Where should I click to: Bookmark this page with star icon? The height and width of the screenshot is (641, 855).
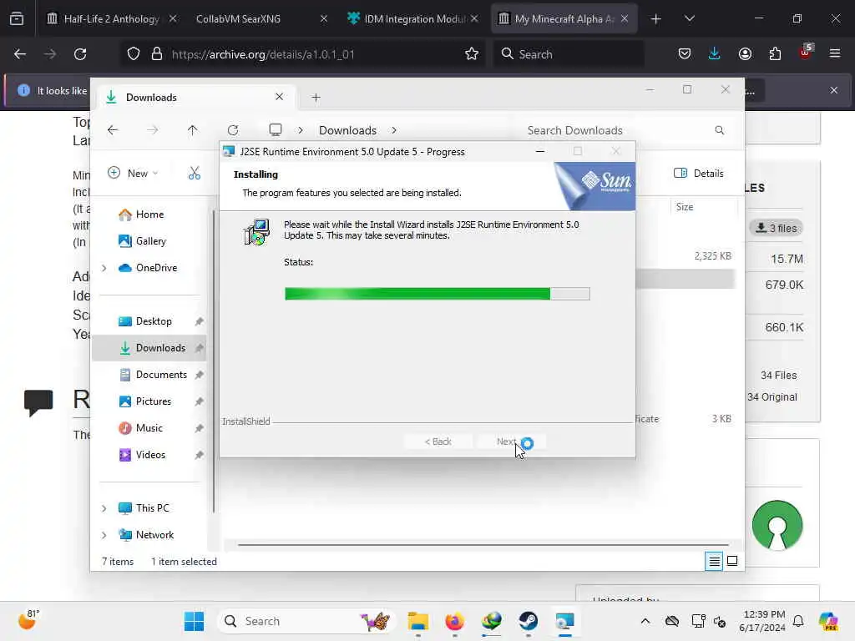tap(472, 54)
